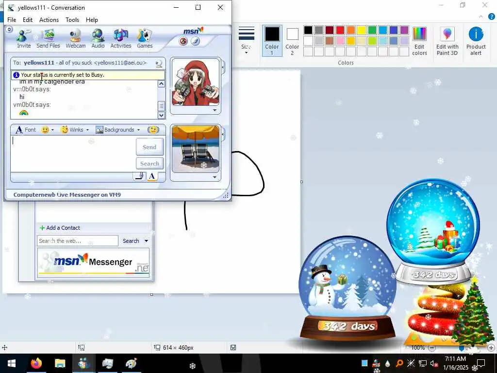This screenshot has height=373, width=497.
Task: Send a nudge with the shaking face icon
Action: [x=153, y=130]
